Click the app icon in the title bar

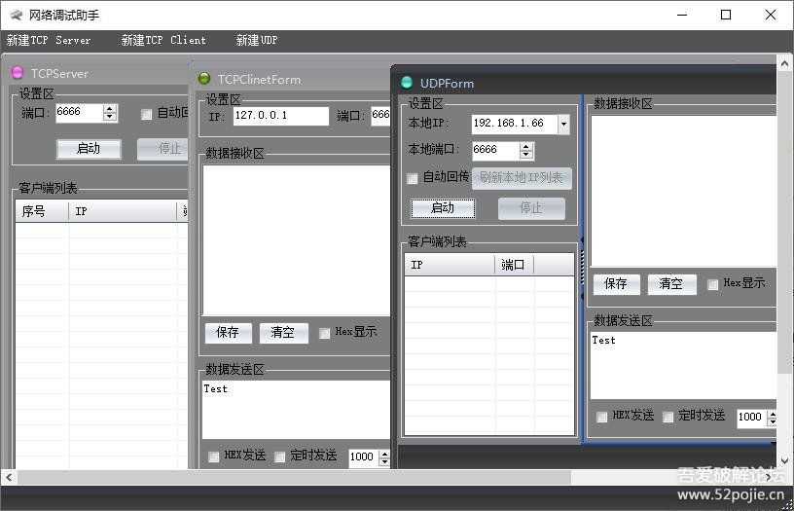(16, 15)
